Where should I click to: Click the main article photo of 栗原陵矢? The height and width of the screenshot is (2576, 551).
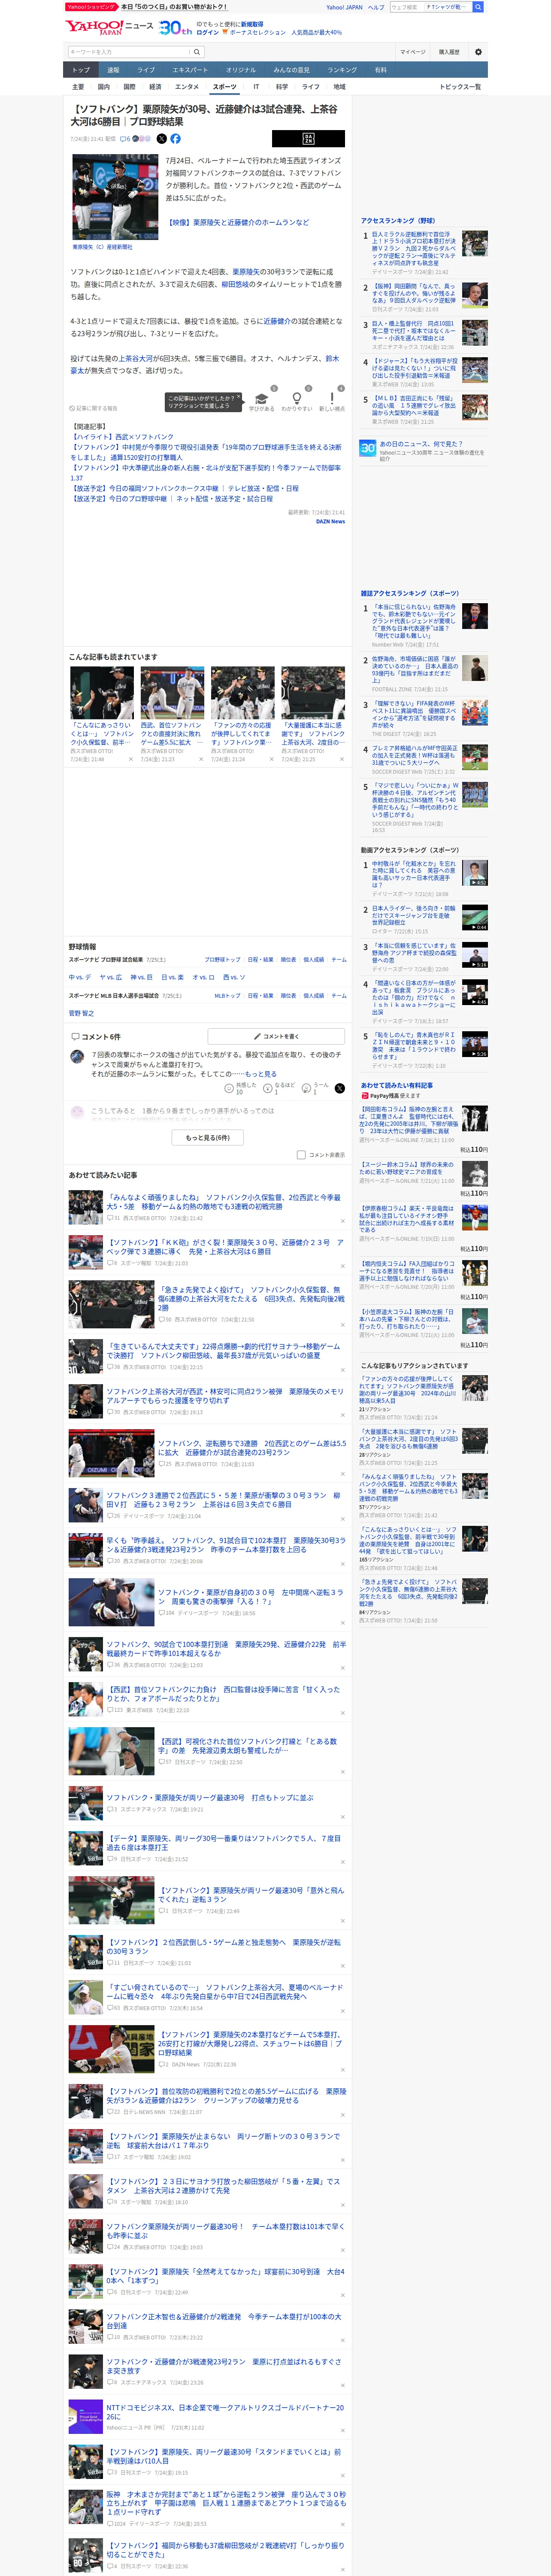pyautogui.click(x=115, y=198)
